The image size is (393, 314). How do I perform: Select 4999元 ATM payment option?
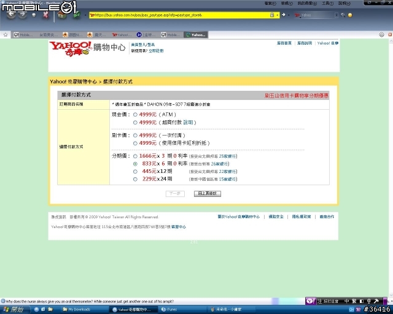tap(135, 115)
